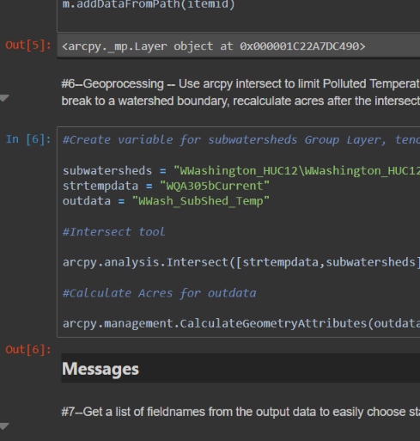Click the #Create variable for subwatersheds comment

pos(241,140)
